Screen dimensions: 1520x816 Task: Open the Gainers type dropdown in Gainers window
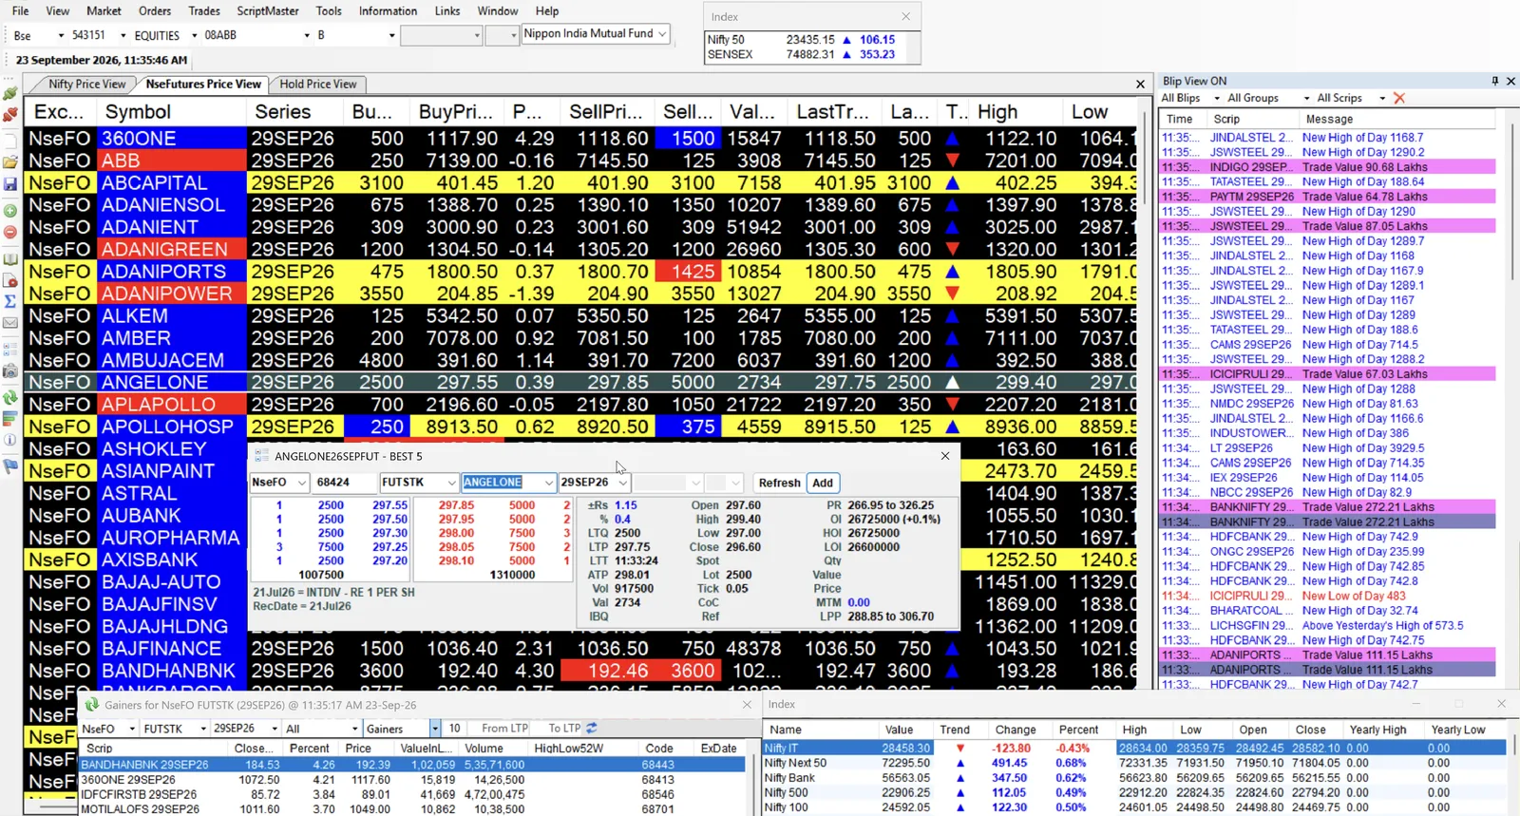(x=435, y=729)
